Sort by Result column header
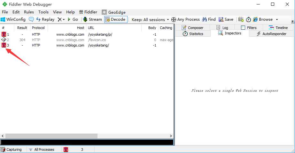This screenshot has height=153, width=295. point(22,28)
